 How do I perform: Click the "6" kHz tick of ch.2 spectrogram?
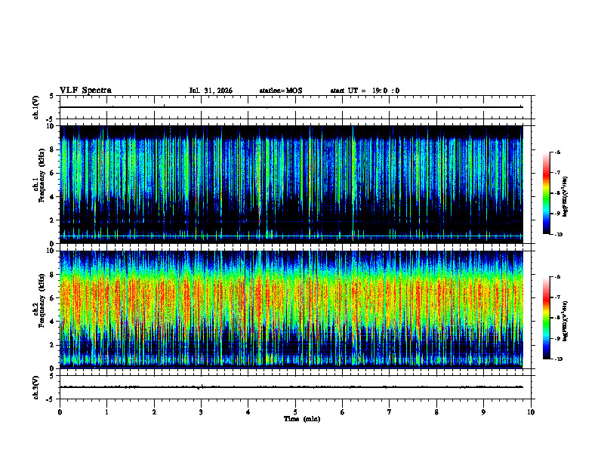pos(53,298)
